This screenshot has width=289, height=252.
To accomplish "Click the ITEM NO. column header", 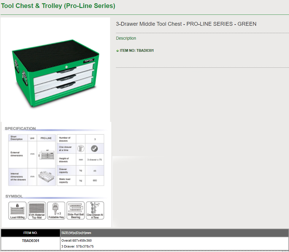I will coord(31,233).
